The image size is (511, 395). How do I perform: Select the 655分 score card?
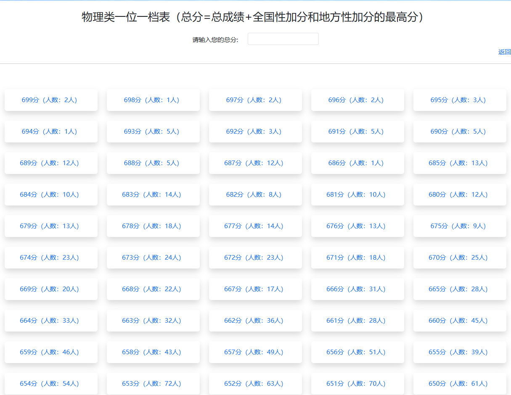tap(460, 352)
